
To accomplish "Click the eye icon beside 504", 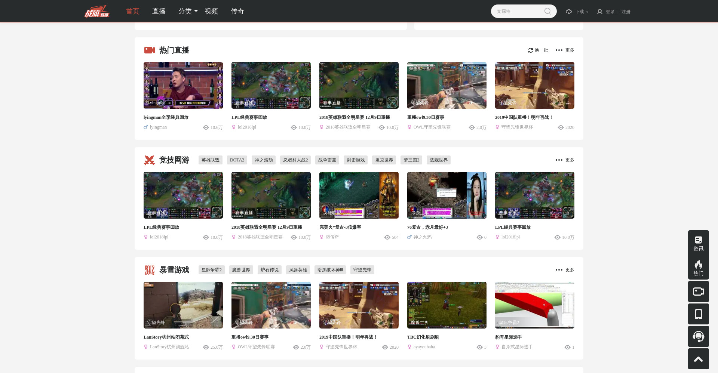I will pos(387,237).
